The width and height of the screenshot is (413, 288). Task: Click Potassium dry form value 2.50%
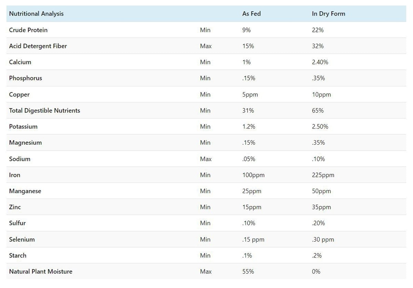(320, 126)
